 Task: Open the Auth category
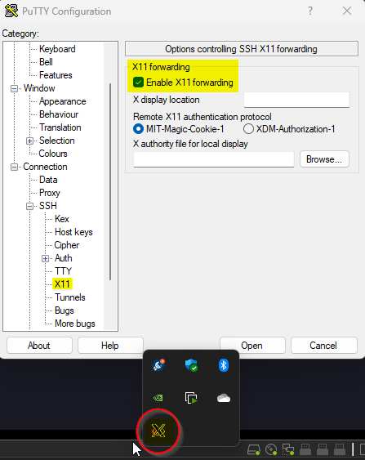coord(64,258)
